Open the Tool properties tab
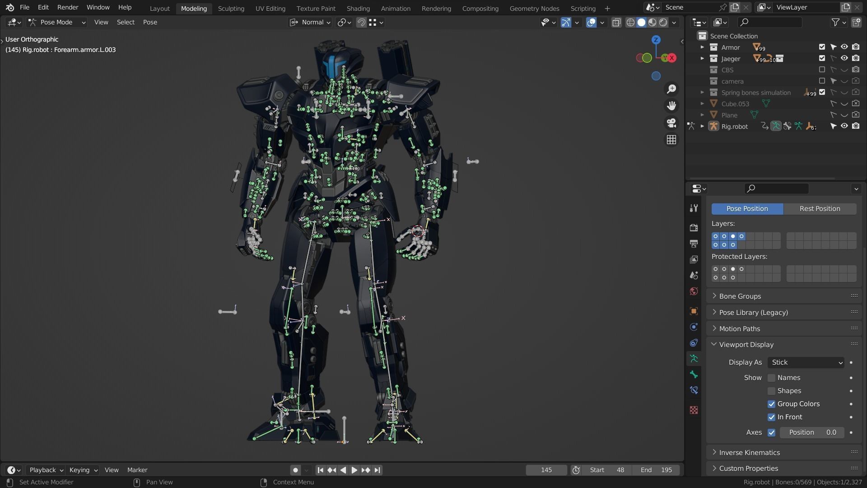 [x=694, y=208]
